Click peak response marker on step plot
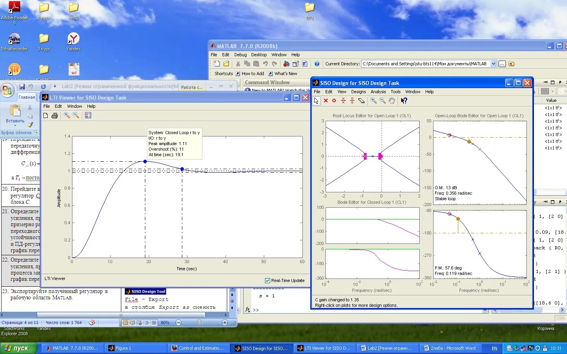 click(x=145, y=161)
